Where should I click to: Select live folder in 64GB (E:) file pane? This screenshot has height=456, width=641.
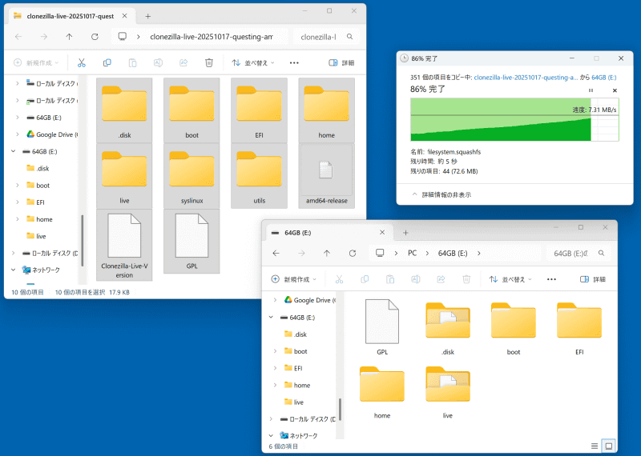[x=448, y=392]
